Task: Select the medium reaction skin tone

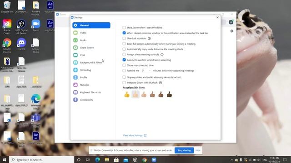Action: (x=152, y=95)
